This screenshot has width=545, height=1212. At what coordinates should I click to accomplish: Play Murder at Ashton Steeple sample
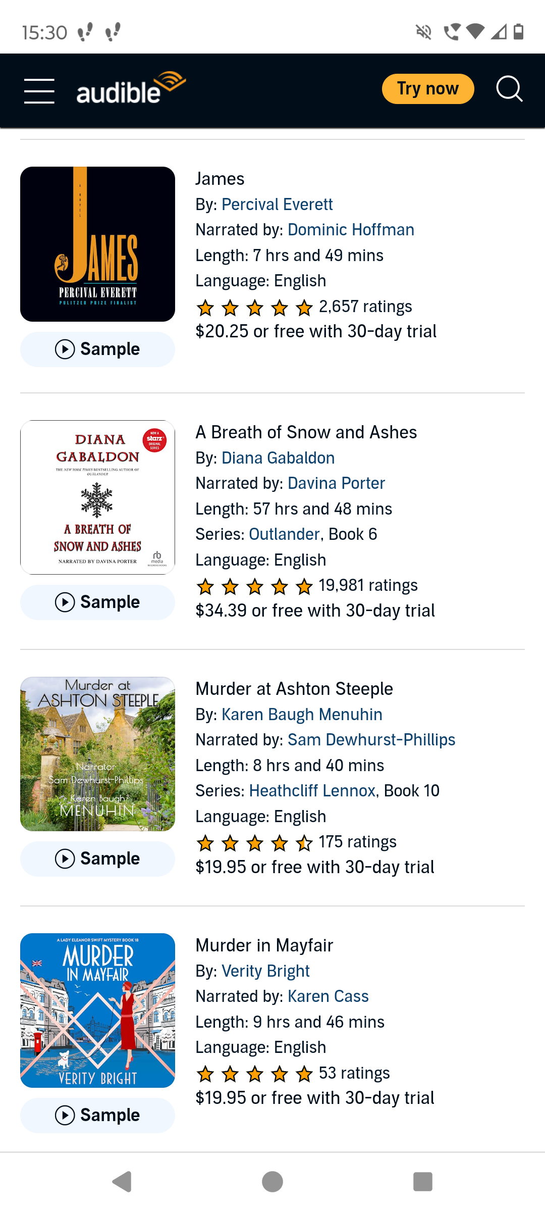click(97, 858)
